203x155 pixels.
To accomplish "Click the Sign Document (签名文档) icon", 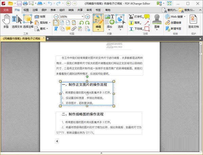I will click(193, 21).
